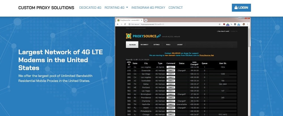Click the 'How does it work?' link
283x116 pixels.
tap(224, 31)
